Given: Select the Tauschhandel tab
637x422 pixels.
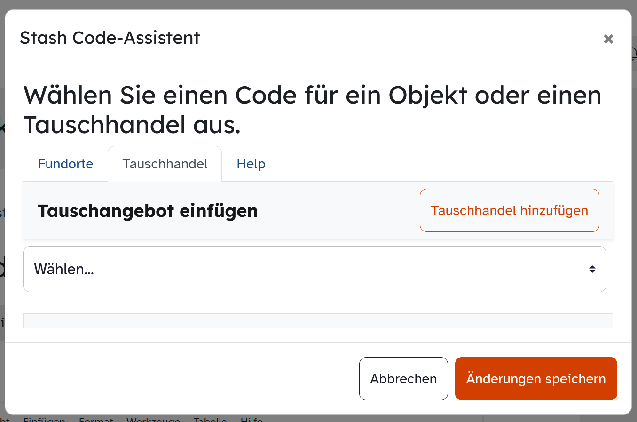Looking at the screenshot, I should tap(165, 164).
